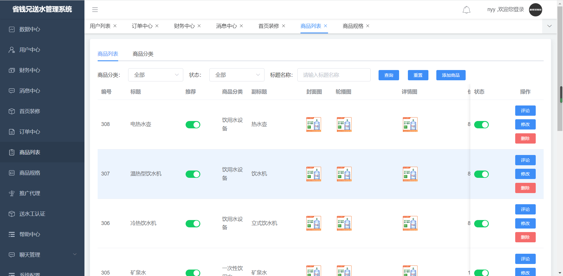Open 财务中心 sidebar item
This screenshot has width=563, height=276.
click(30, 70)
